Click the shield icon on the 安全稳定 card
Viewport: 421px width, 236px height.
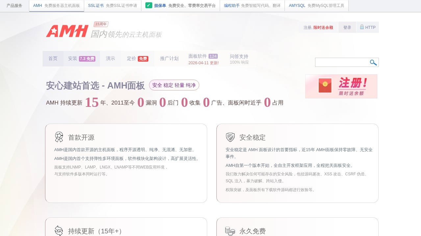tap(230, 137)
